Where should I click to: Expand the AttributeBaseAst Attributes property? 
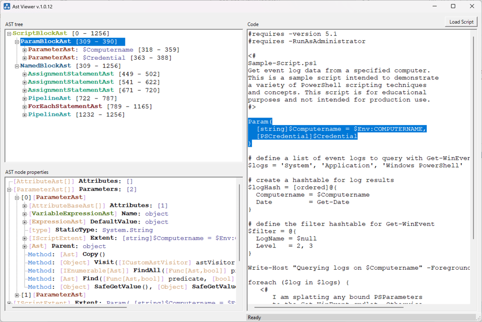pos(25,205)
